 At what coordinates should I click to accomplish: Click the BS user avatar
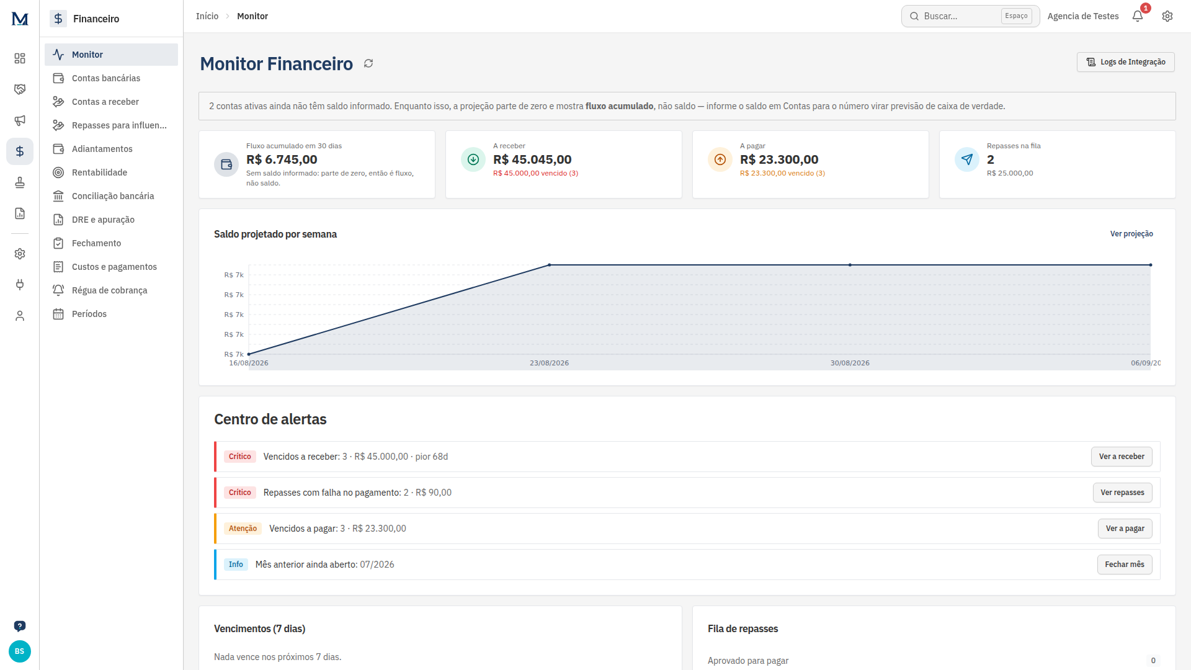pos(20,651)
